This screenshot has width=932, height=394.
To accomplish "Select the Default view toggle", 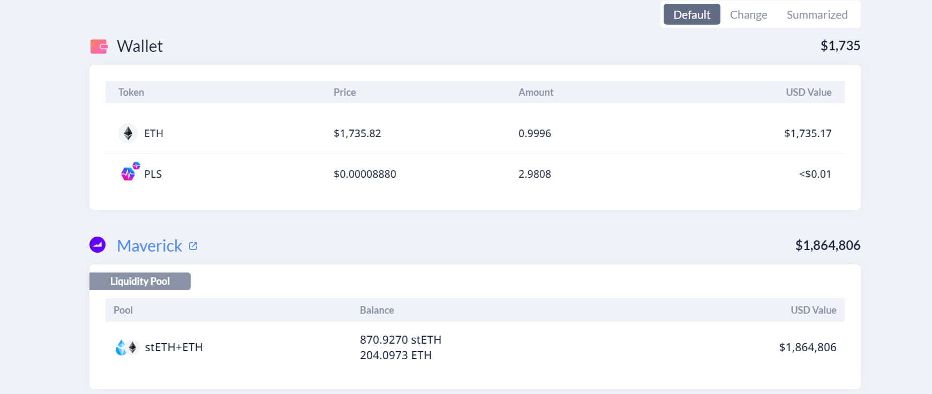I will click(x=692, y=14).
